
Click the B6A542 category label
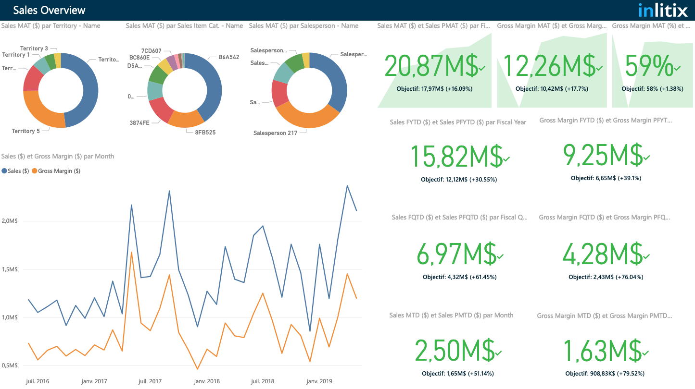pyautogui.click(x=229, y=57)
